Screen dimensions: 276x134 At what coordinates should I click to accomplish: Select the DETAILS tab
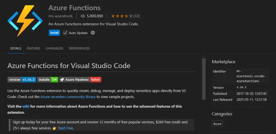(16, 48)
